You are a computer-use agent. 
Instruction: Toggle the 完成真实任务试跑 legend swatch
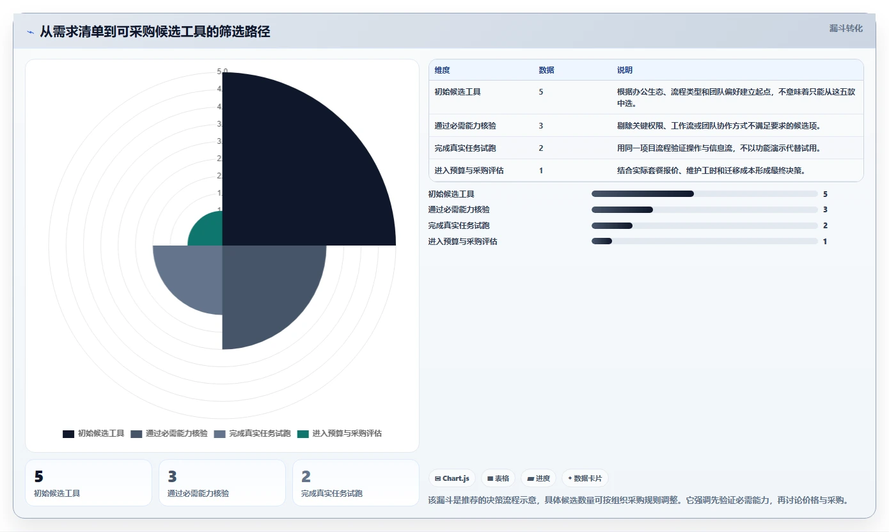(220, 434)
